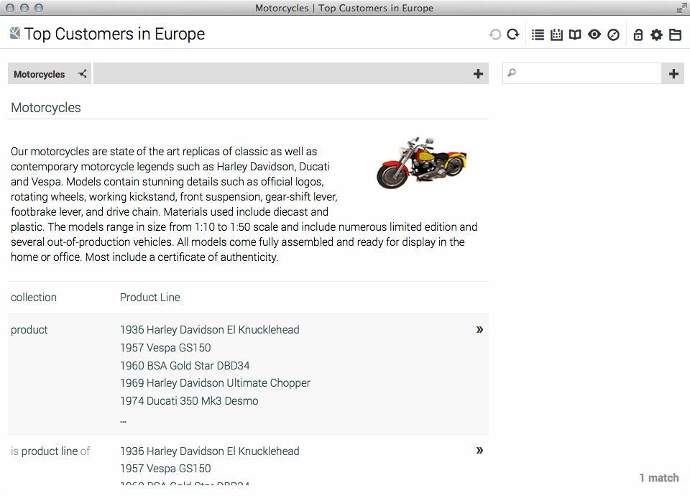
Task: Open the folder icon in toolbar
Action: [676, 35]
